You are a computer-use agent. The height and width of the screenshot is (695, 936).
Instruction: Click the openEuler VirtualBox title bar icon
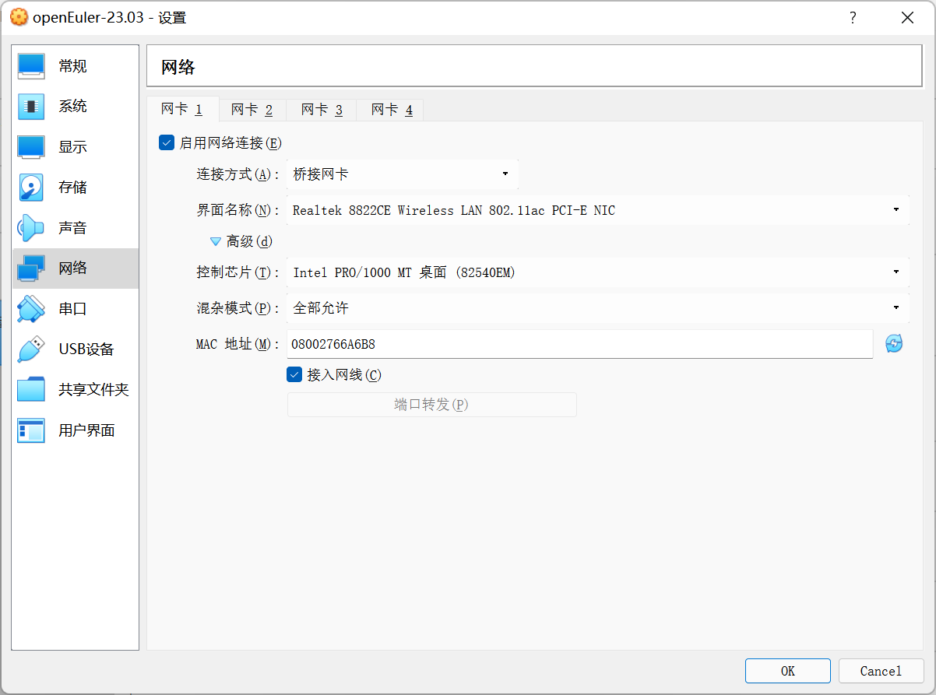(x=19, y=17)
